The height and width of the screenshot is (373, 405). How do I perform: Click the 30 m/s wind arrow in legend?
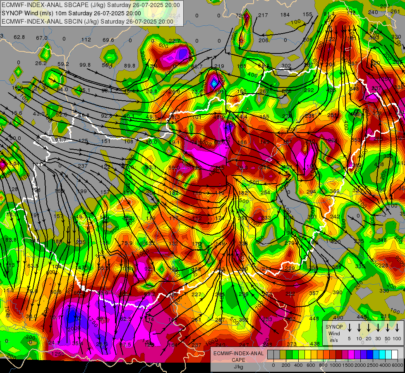tap(378, 327)
